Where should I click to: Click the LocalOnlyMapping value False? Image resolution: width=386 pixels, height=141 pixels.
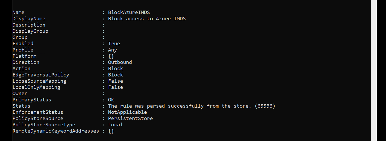[x=115, y=87]
